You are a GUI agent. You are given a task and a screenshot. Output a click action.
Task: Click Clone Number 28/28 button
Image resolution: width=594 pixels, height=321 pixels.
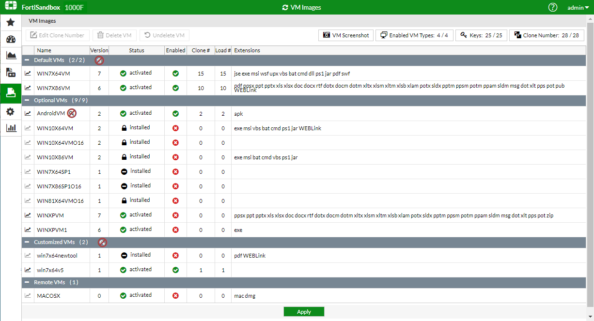coord(547,35)
